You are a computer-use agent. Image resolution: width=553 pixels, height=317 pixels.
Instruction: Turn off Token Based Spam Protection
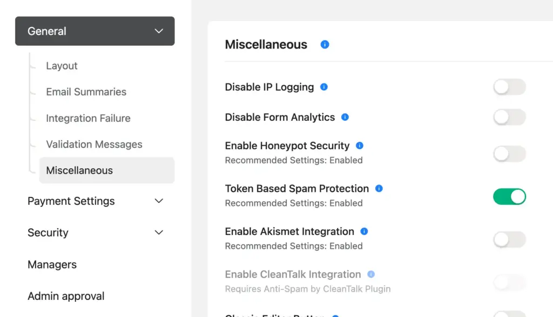[x=509, y=197]
